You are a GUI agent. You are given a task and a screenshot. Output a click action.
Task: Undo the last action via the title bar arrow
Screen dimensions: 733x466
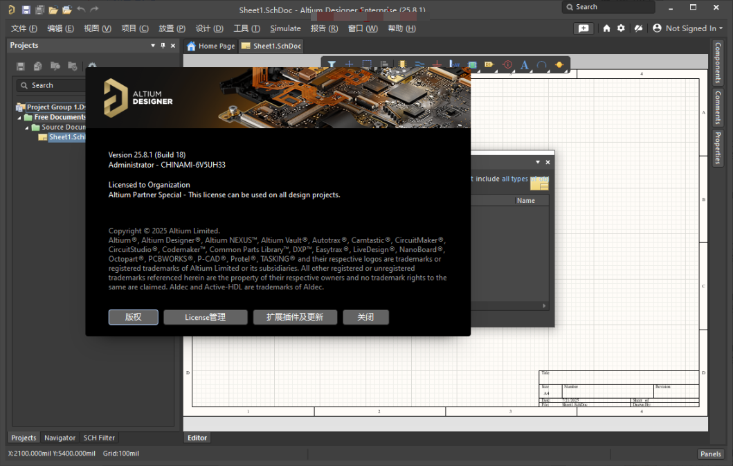click(x=81, y=10)
